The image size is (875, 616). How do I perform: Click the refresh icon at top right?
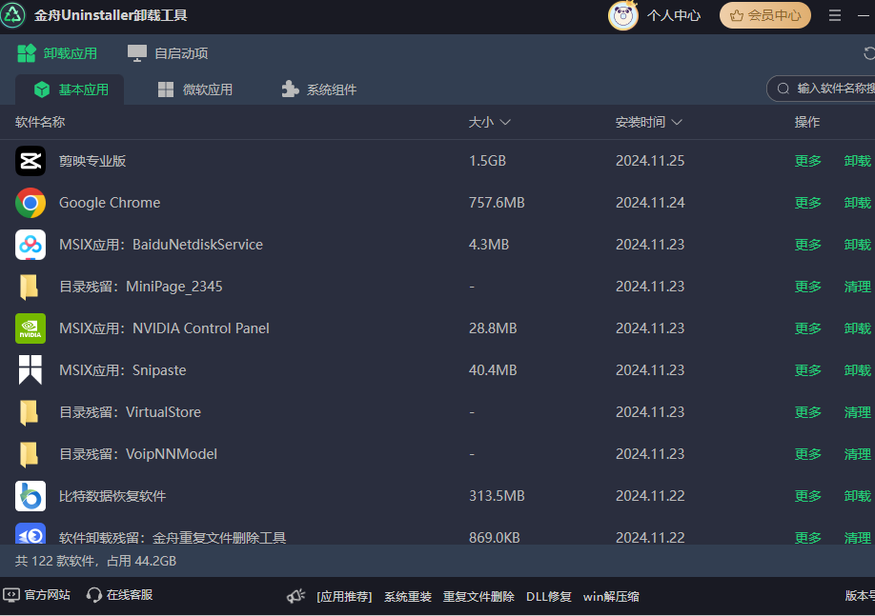869,53
